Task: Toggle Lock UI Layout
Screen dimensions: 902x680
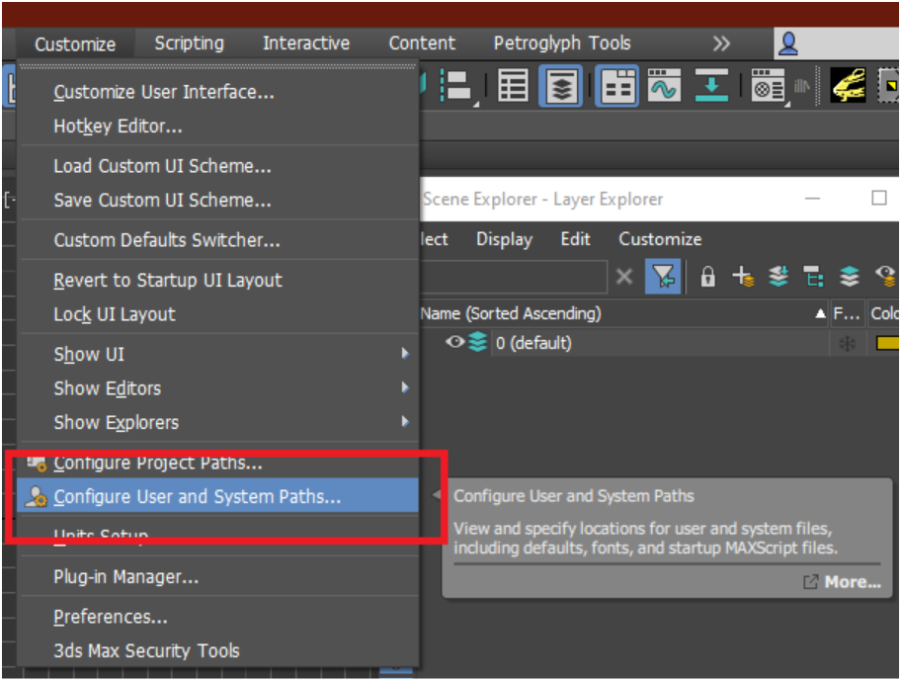Action: coord(218,314)
